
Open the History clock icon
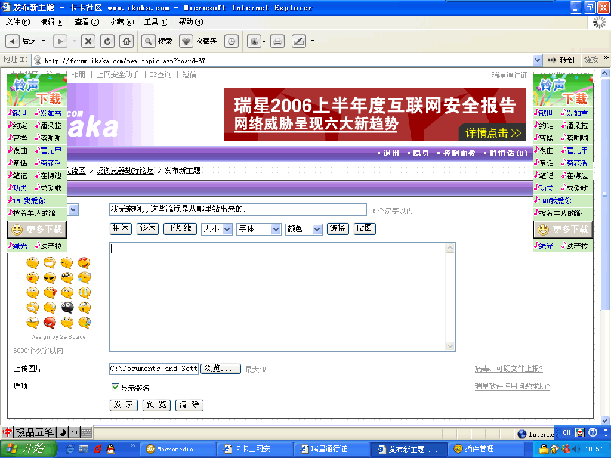[x=232, y=41]
